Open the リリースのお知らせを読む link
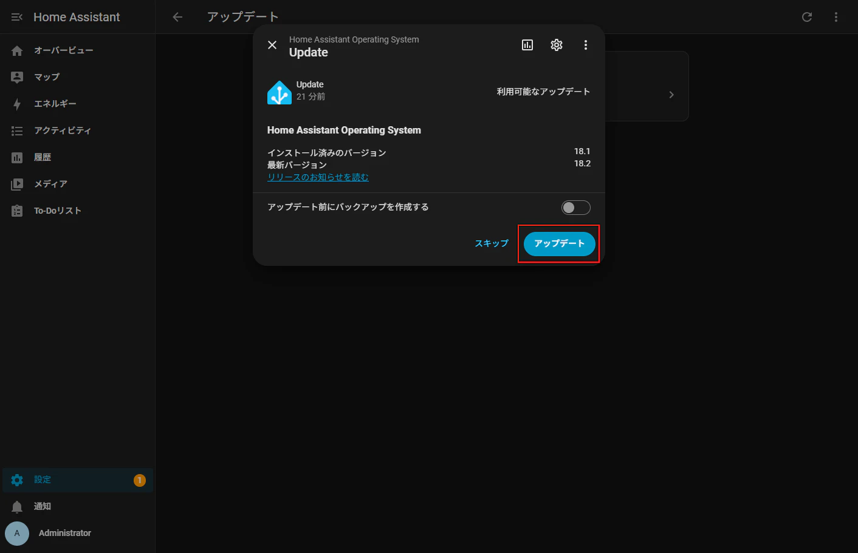Image resolution: width=858 pixels, height=553 pixels. pos(318,177)
